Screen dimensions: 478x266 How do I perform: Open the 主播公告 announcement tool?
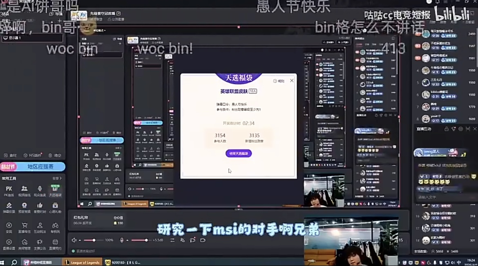40,244
